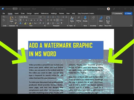
Task: Switch to the Draw tab
Action: point(23,14)
